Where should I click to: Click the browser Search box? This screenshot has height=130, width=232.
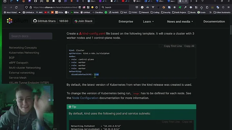[x=115, y=7]
